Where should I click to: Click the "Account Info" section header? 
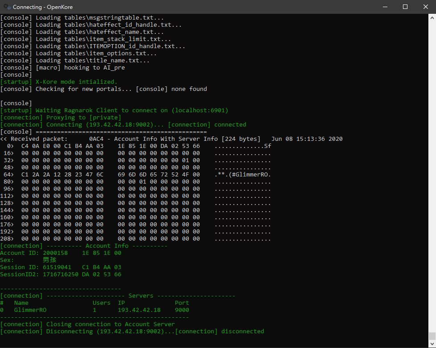[x=107, y=246]
